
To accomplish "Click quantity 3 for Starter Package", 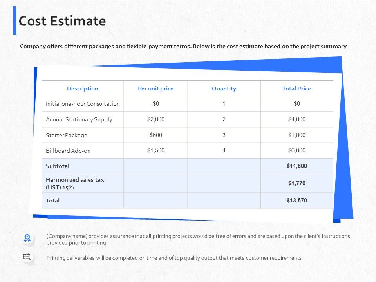I will [x=224, y=135].
